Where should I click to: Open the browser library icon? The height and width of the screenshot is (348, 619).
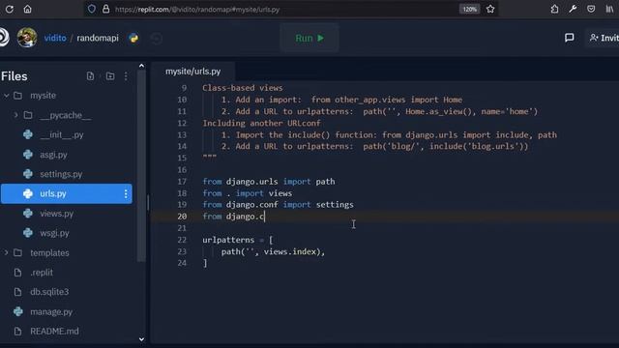pos(610,9)
